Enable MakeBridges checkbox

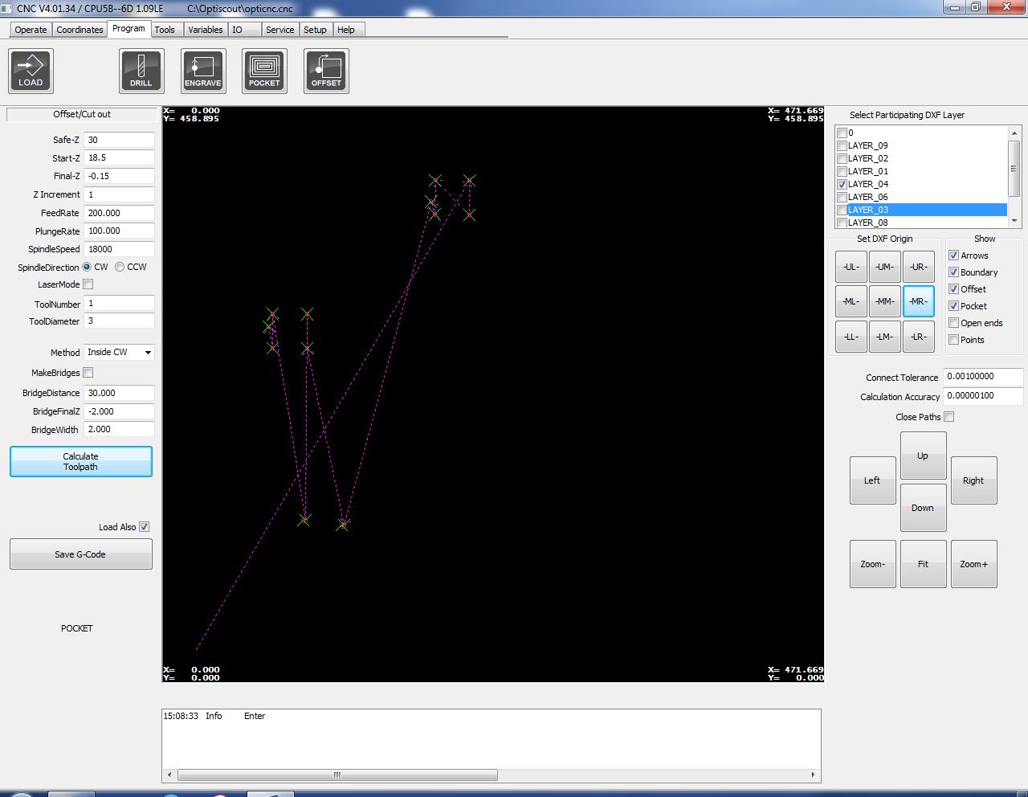(88, 373)
